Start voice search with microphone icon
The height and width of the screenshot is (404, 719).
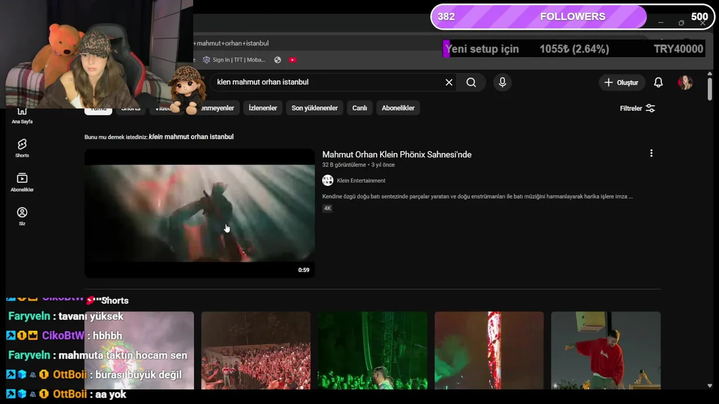coord(502,82)
